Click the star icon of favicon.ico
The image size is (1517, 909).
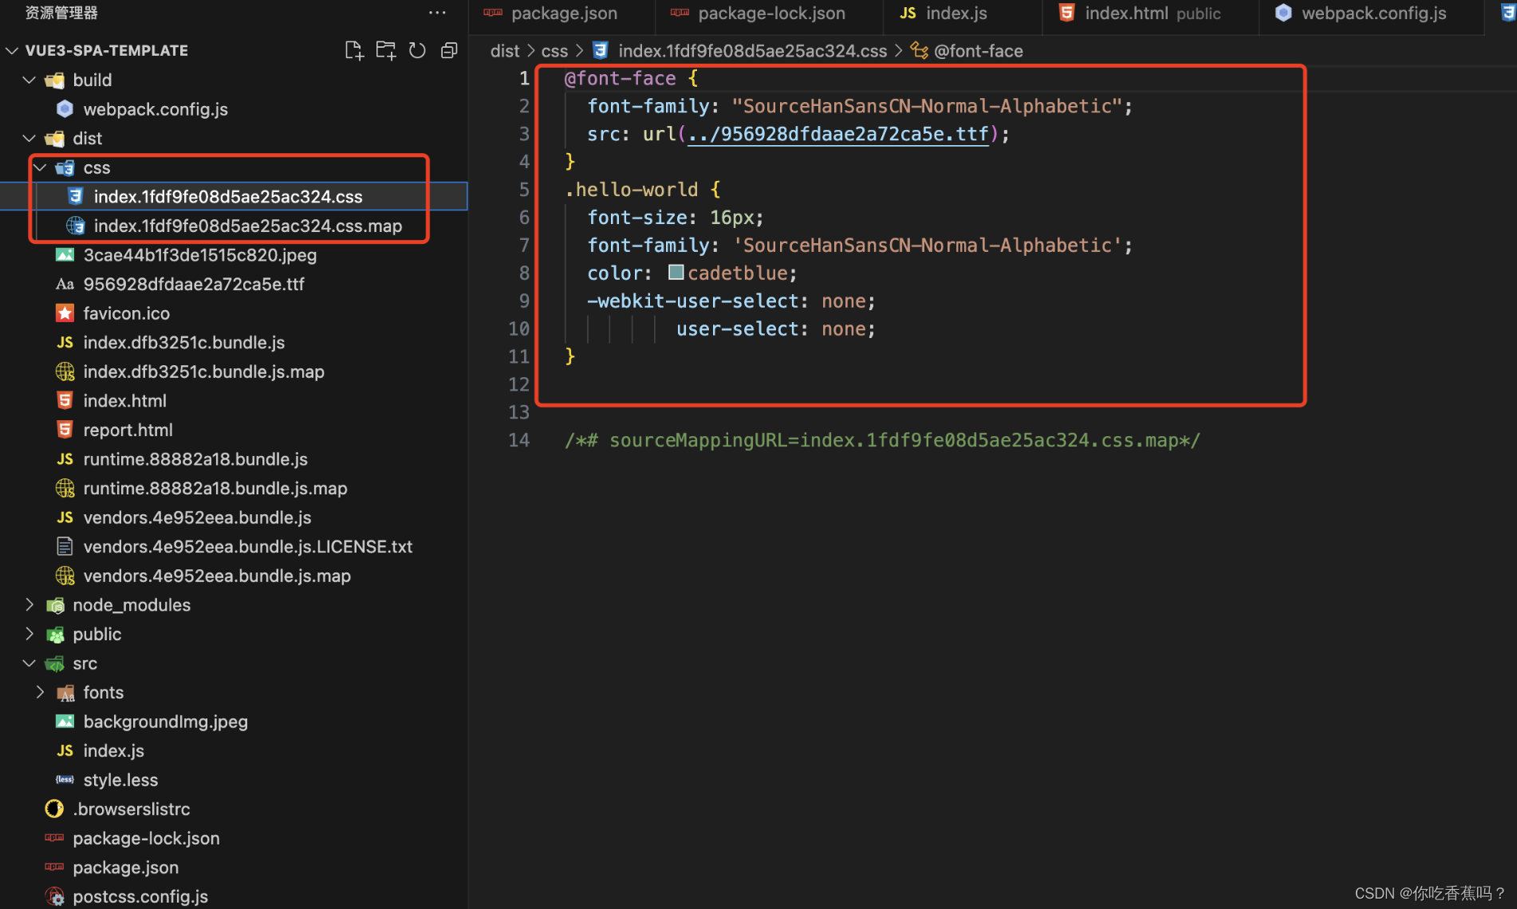coord(65,313)
